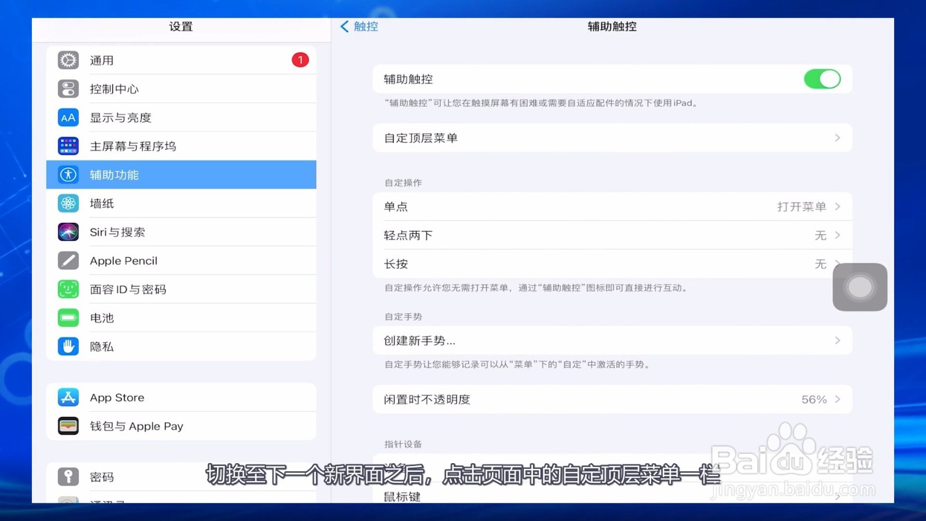The height and width of the screenshot is (521, 926).
Task: Select the Apple Pencil settings icon
Action: pos(68,260)
